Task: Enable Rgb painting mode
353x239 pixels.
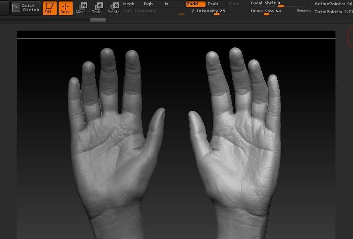Action: tap(148, 4)
